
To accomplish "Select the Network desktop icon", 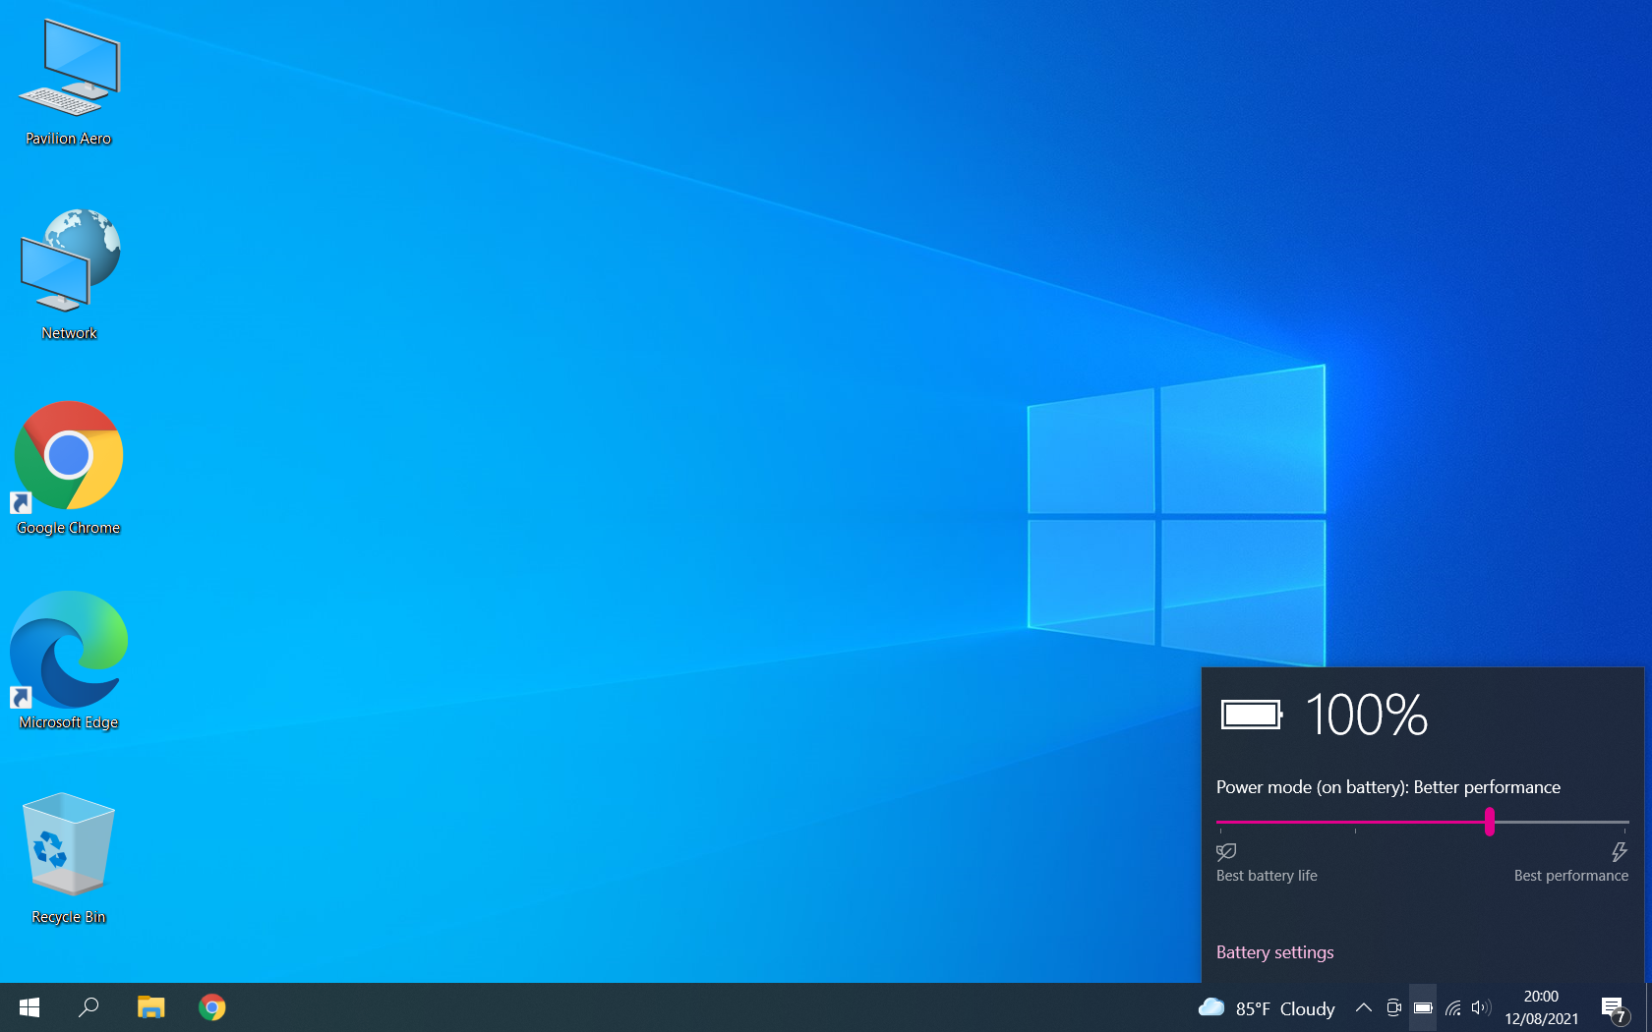I will click(69, 274).
